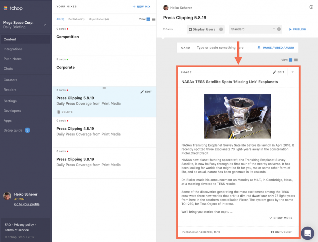Toggle the Display Users checkbox
This screenshot has height=242, width=318.
(x=190, y=30)
